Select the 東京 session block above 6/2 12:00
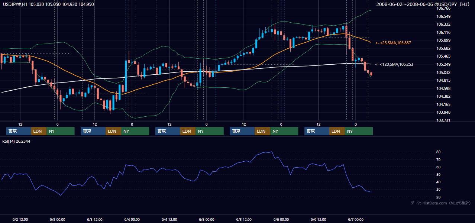Image resolution: width=475 pixels, height=223 pixels. (x=19, y=131)
